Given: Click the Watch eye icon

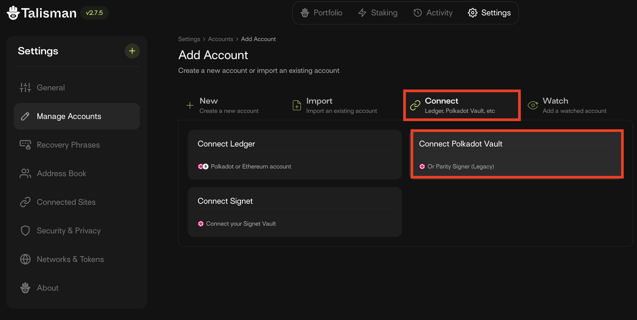Looking at the screenshot, I should (x=533, y=105).
